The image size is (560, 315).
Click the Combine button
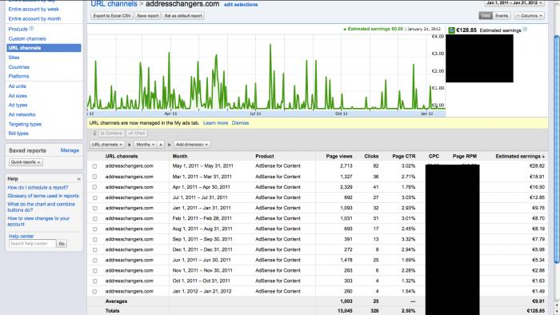111,133
